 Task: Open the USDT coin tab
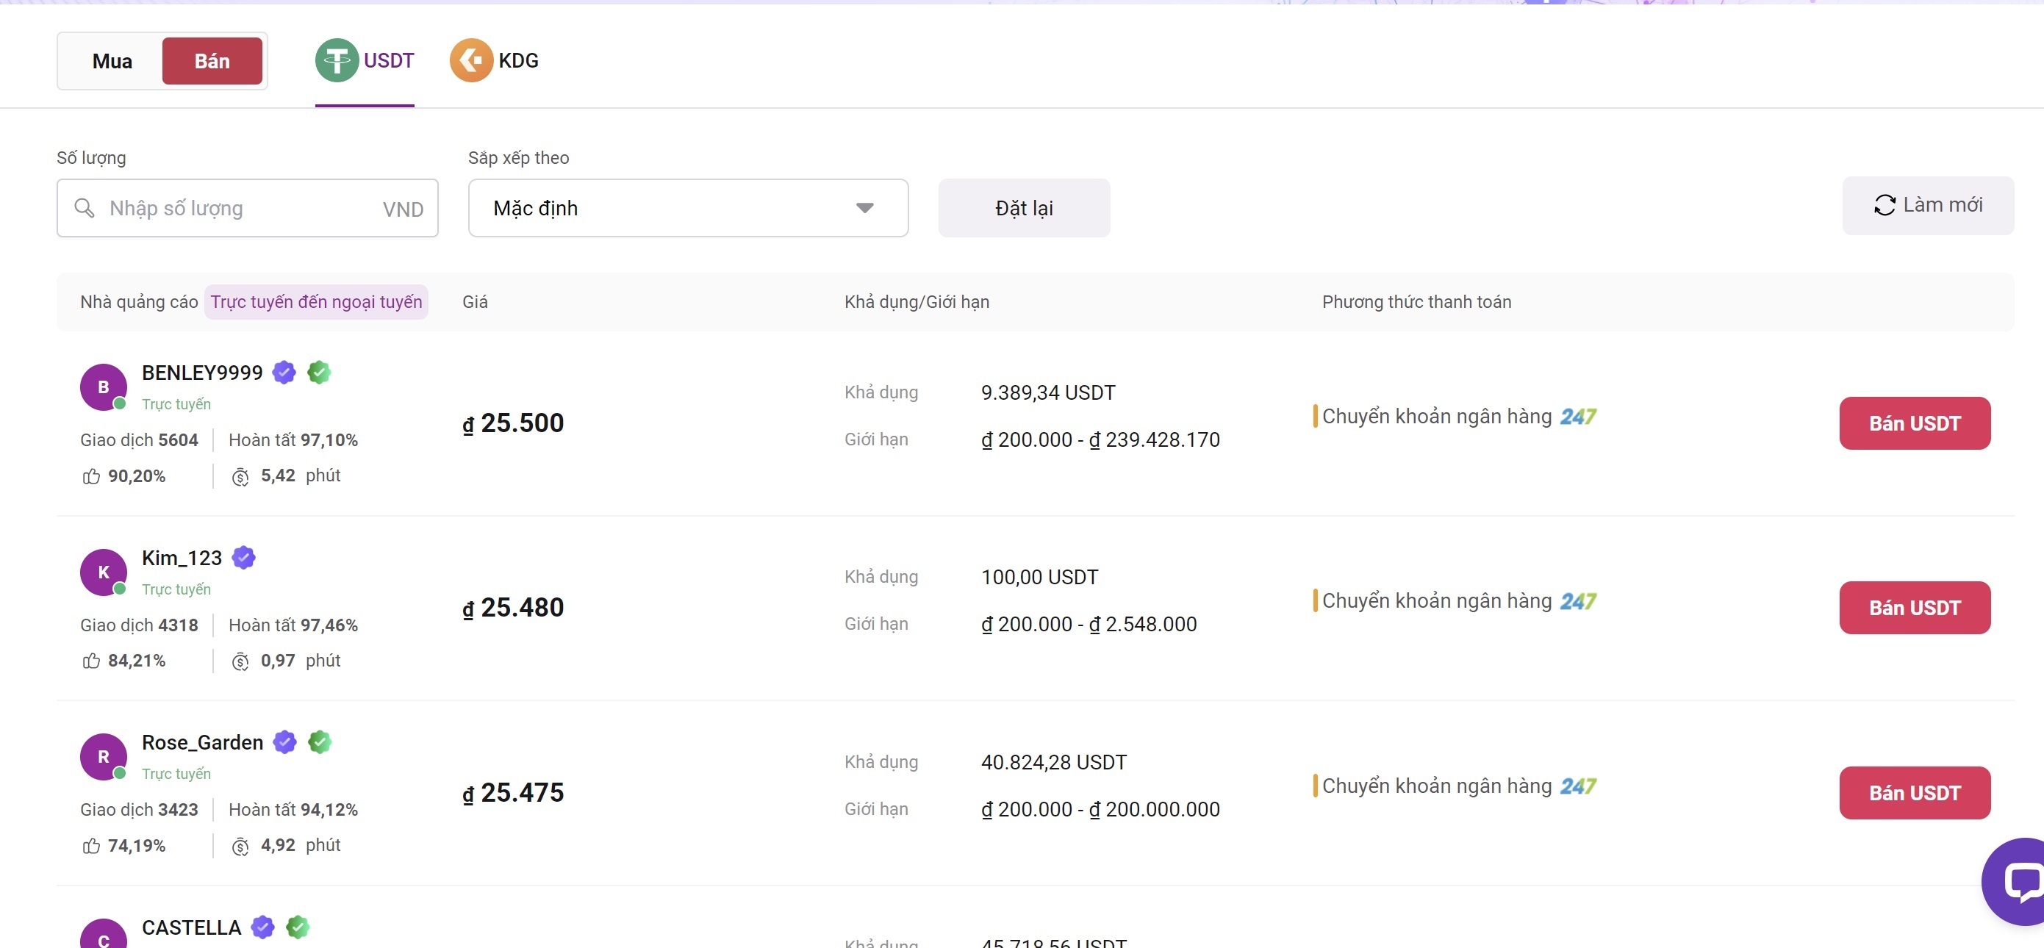(x=365, y=61)
